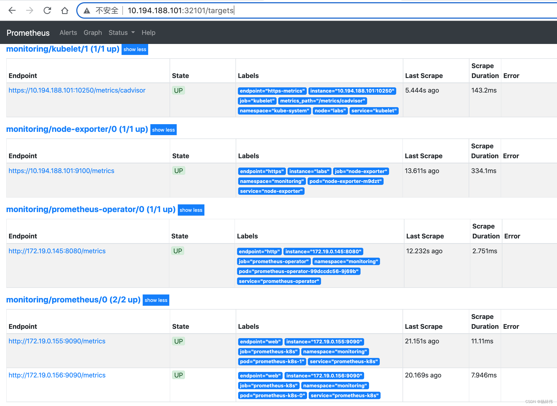The height and width of the screenshot is (406, 557).
Task: Open the 172.19.0.156:9090 metrics link
Action: (57, 375)
